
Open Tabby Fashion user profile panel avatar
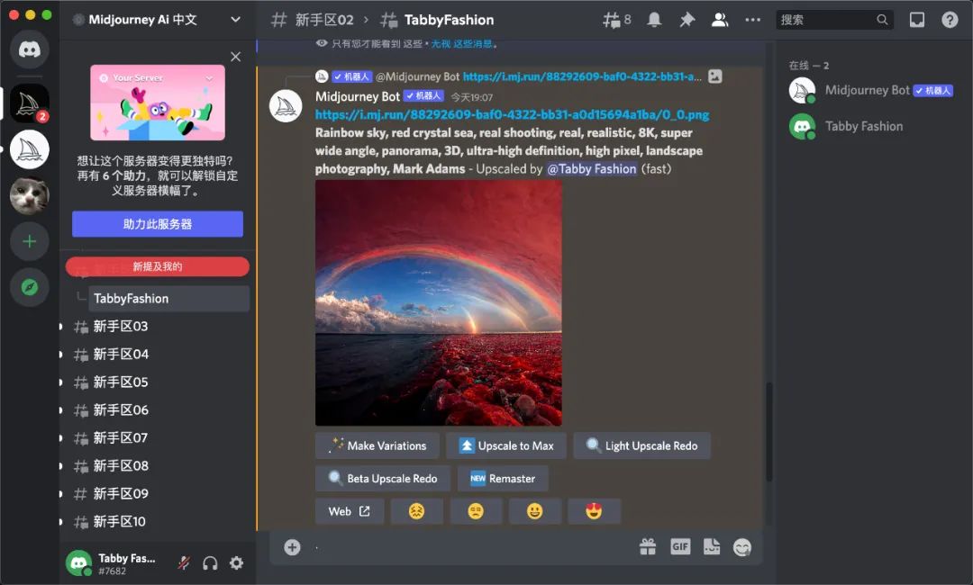[78, 562]
